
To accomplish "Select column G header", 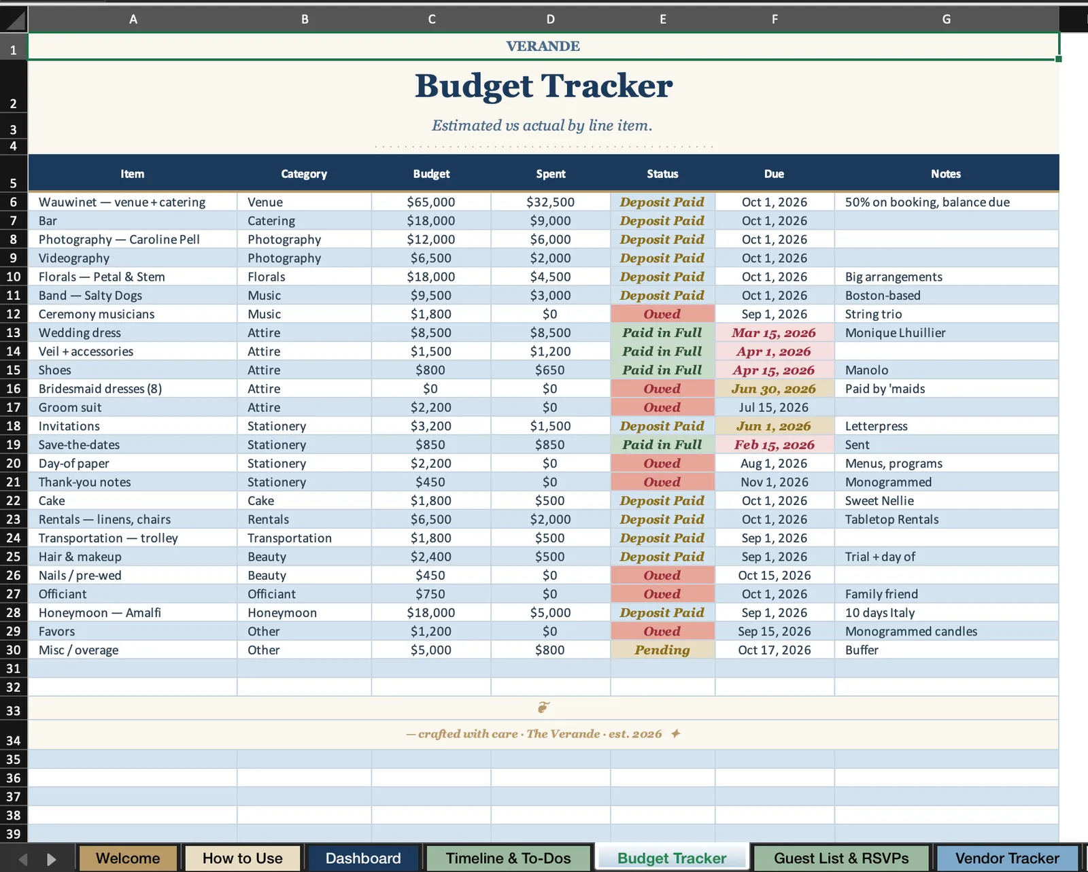I will (x=947, y=19).
